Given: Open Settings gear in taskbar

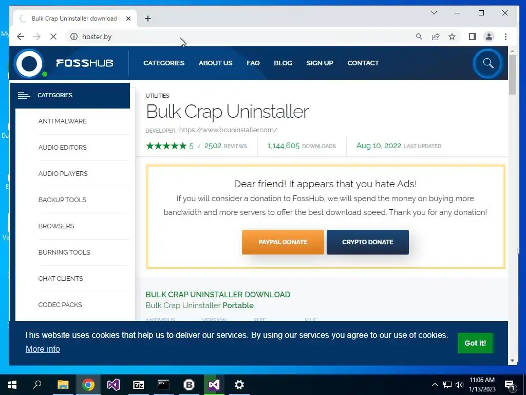Looking at the screenshot, I should tap(239, 385).
